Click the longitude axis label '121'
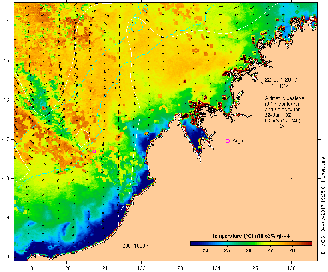Viewport: 328px width, 272px height. point(104,268)
